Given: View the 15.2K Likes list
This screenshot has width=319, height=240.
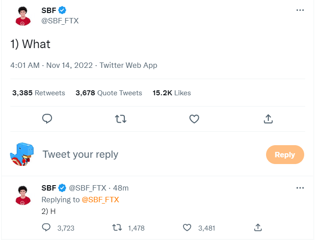Looking at the screenshot, I should click(171, 93).
